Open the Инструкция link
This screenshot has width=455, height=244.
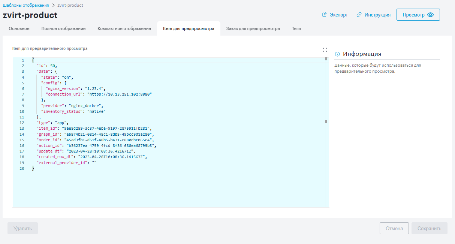(373, 15)
